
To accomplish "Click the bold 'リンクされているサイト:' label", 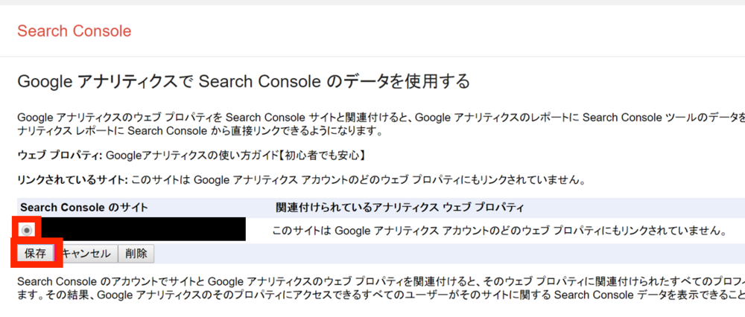I will [x=73, y=180].
